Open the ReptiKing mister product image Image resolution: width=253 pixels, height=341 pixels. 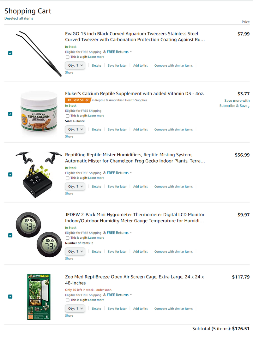(x=39, y=175)
